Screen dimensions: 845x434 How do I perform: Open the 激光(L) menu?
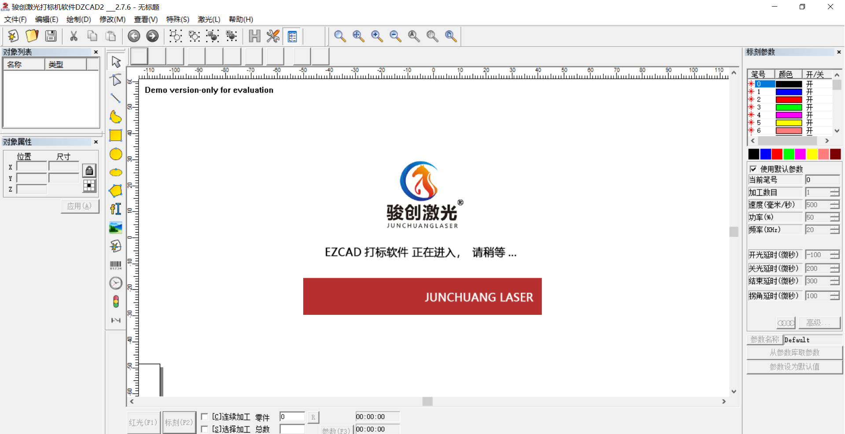(209, 19)
